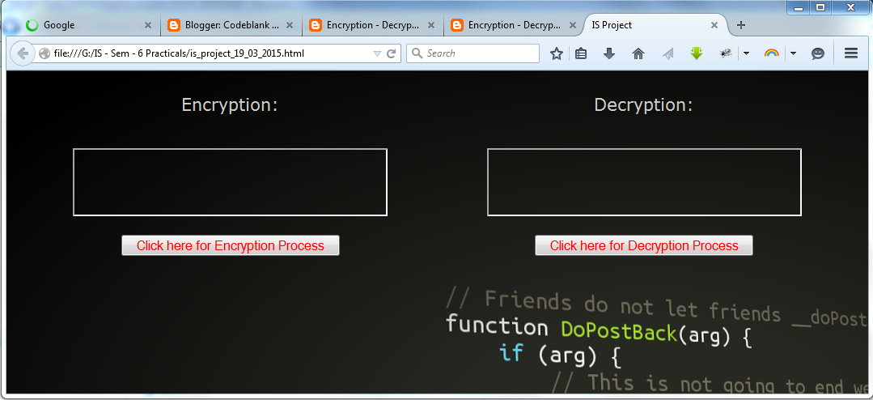Show the bookmarks list icon

pyautogui.click(x=581, y=53)
